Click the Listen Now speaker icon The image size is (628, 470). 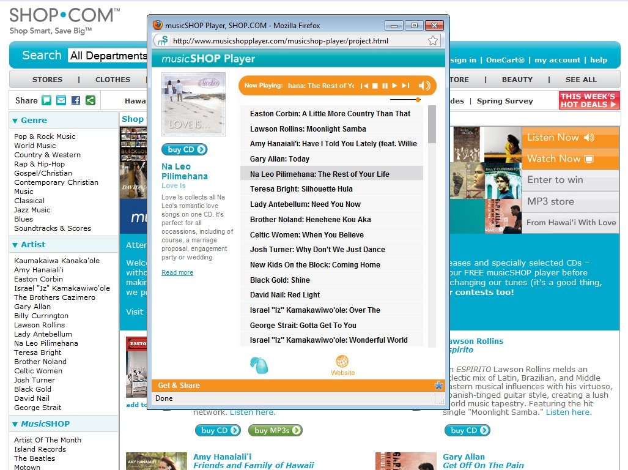589,138
